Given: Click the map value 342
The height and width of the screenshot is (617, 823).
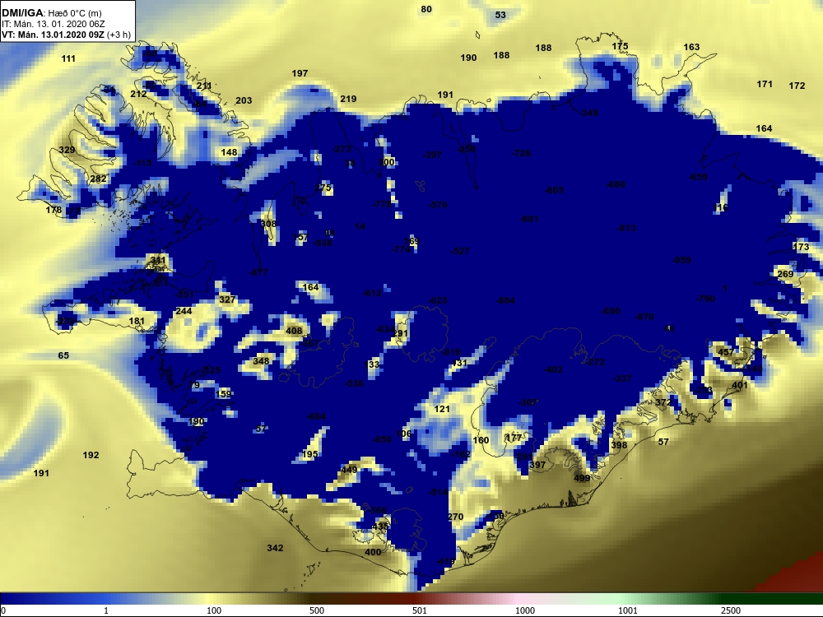Looking at the screenshot, I should 275,548.
